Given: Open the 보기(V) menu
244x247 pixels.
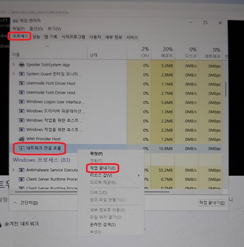Looking at the screenshot, I should [x=54, y=29].
